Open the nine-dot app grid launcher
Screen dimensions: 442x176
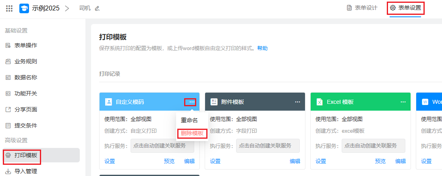[x=9, y=8]
